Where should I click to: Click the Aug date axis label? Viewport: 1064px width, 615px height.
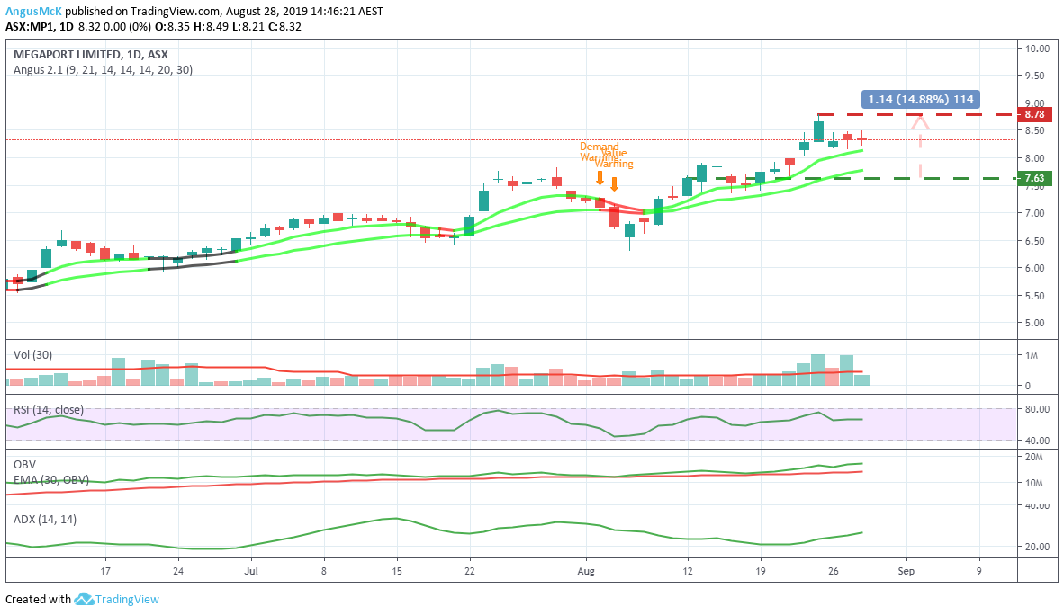tap(586, 571)
